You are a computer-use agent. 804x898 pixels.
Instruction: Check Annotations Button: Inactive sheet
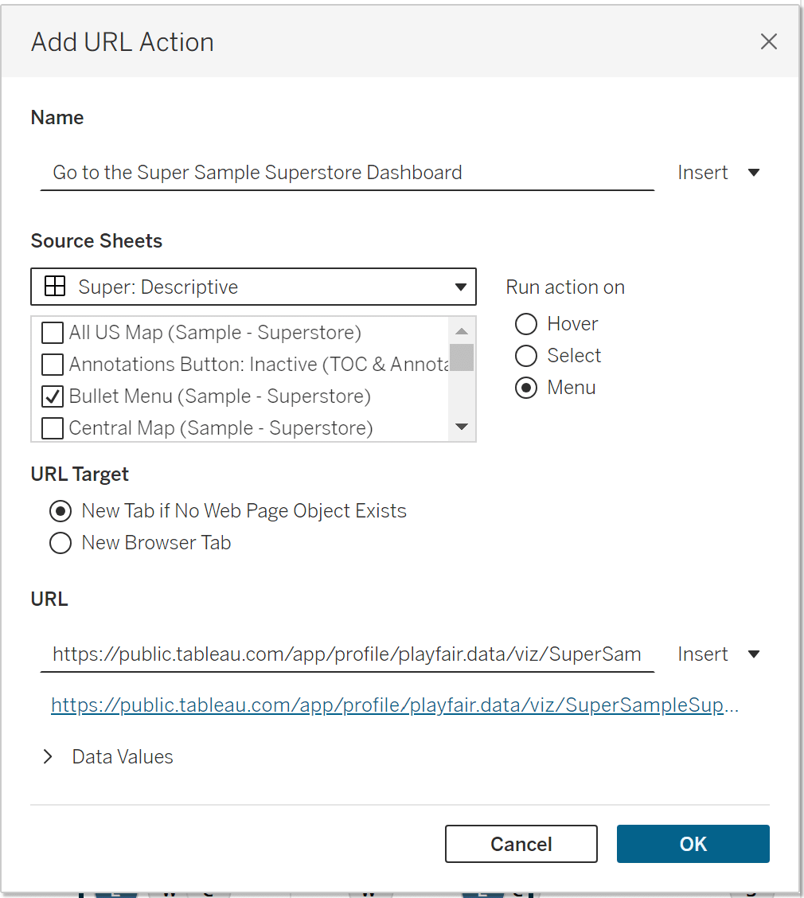(53, 365)
